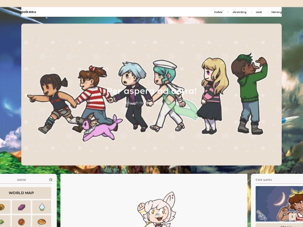The height and width of the screenshot is (227, 303).
Task: Click the pokeau site title
Action: [29, 12]
